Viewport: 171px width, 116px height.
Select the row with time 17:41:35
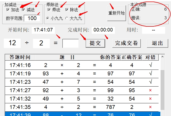(x=82, y=107)
